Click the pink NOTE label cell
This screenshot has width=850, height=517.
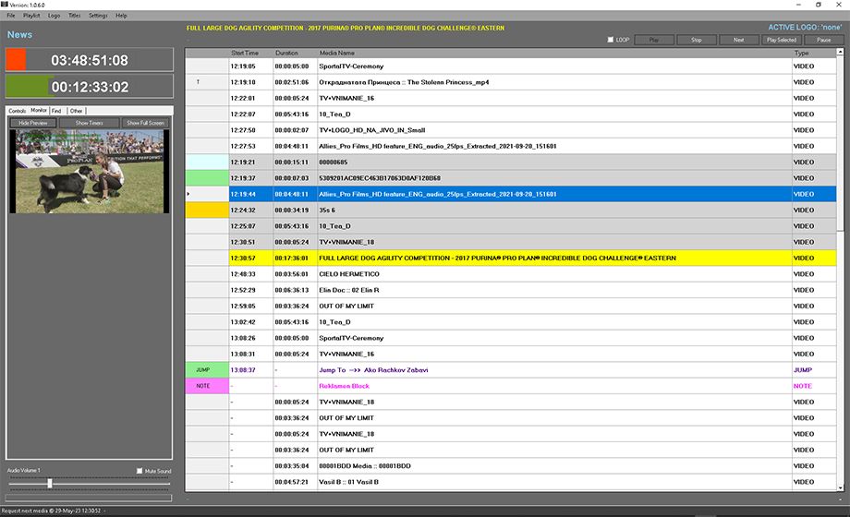point(207,386)
